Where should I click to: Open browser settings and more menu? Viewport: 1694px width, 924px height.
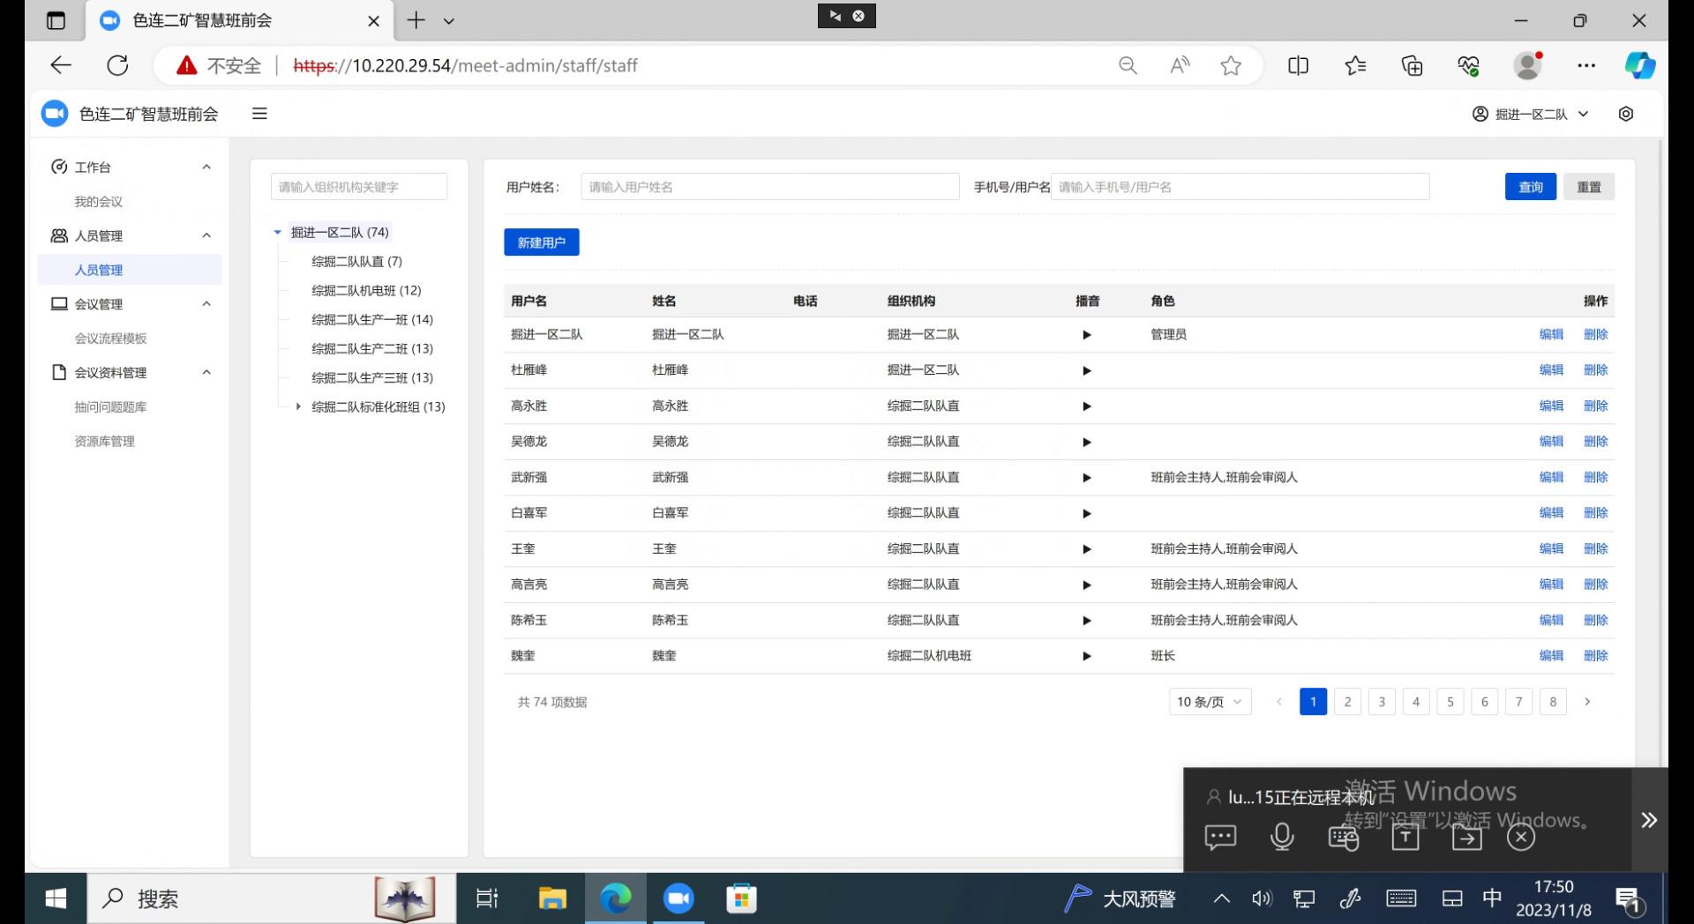pyautogui.click(x=1585, y=65)
